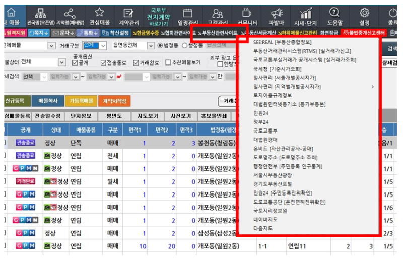This screenshot has height=260, width=403.
Task: Select 정부24 entry
Action: [x=261, y=122]
